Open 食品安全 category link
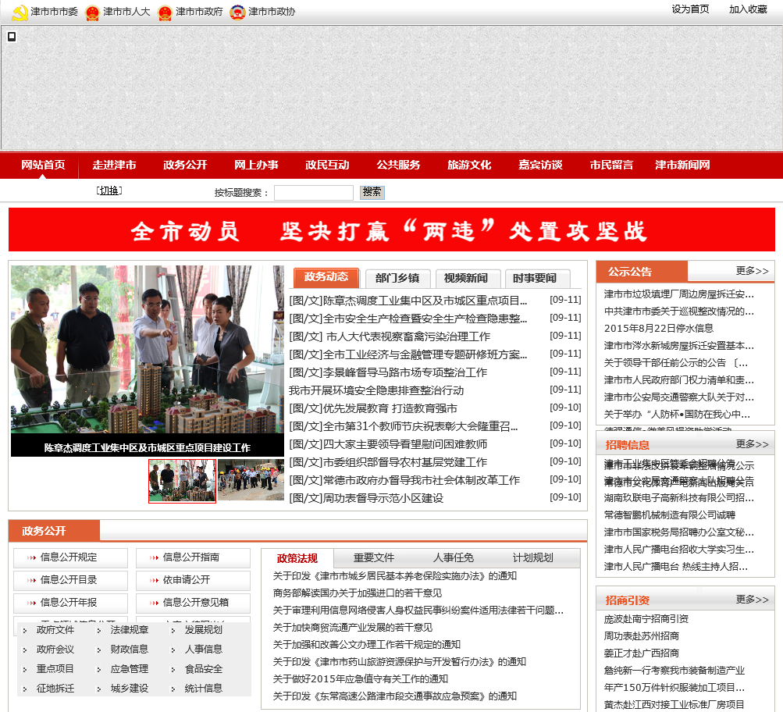783x712 pixels. [x=203, y=669]
